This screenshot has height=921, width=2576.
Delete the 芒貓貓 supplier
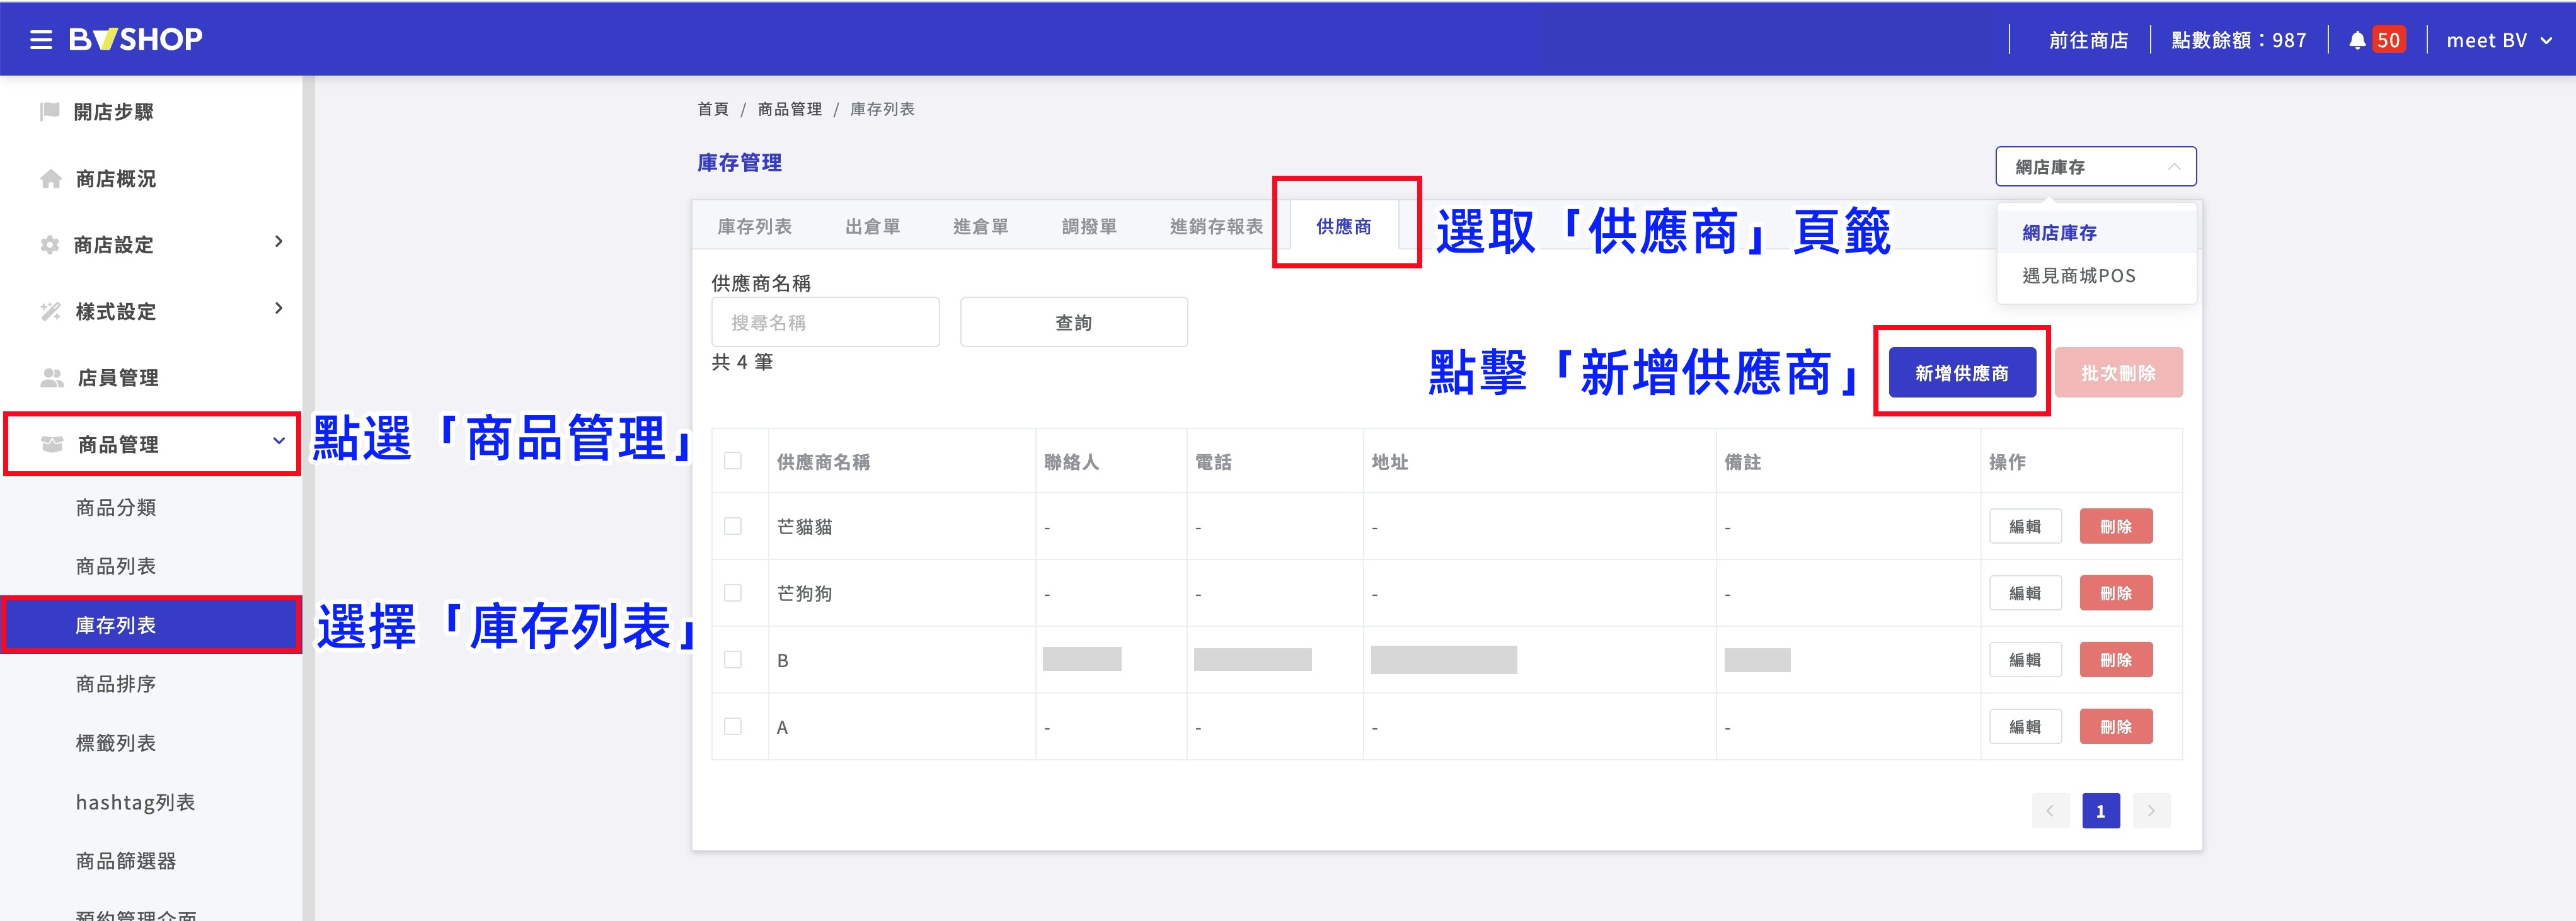pyautogui.click(x=2116, y=526)
